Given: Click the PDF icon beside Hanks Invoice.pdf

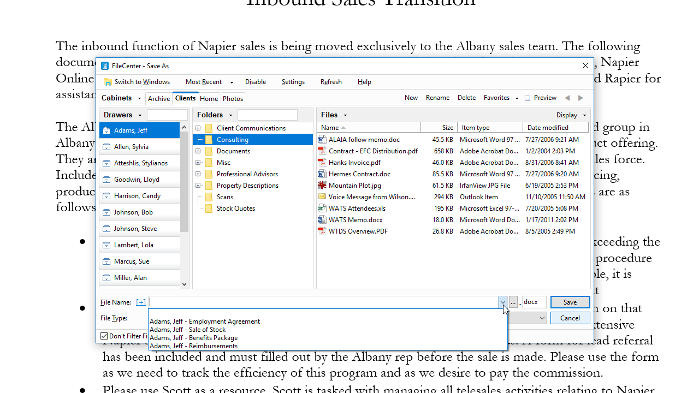Looking at the screenshot, I should click(322, 163).
